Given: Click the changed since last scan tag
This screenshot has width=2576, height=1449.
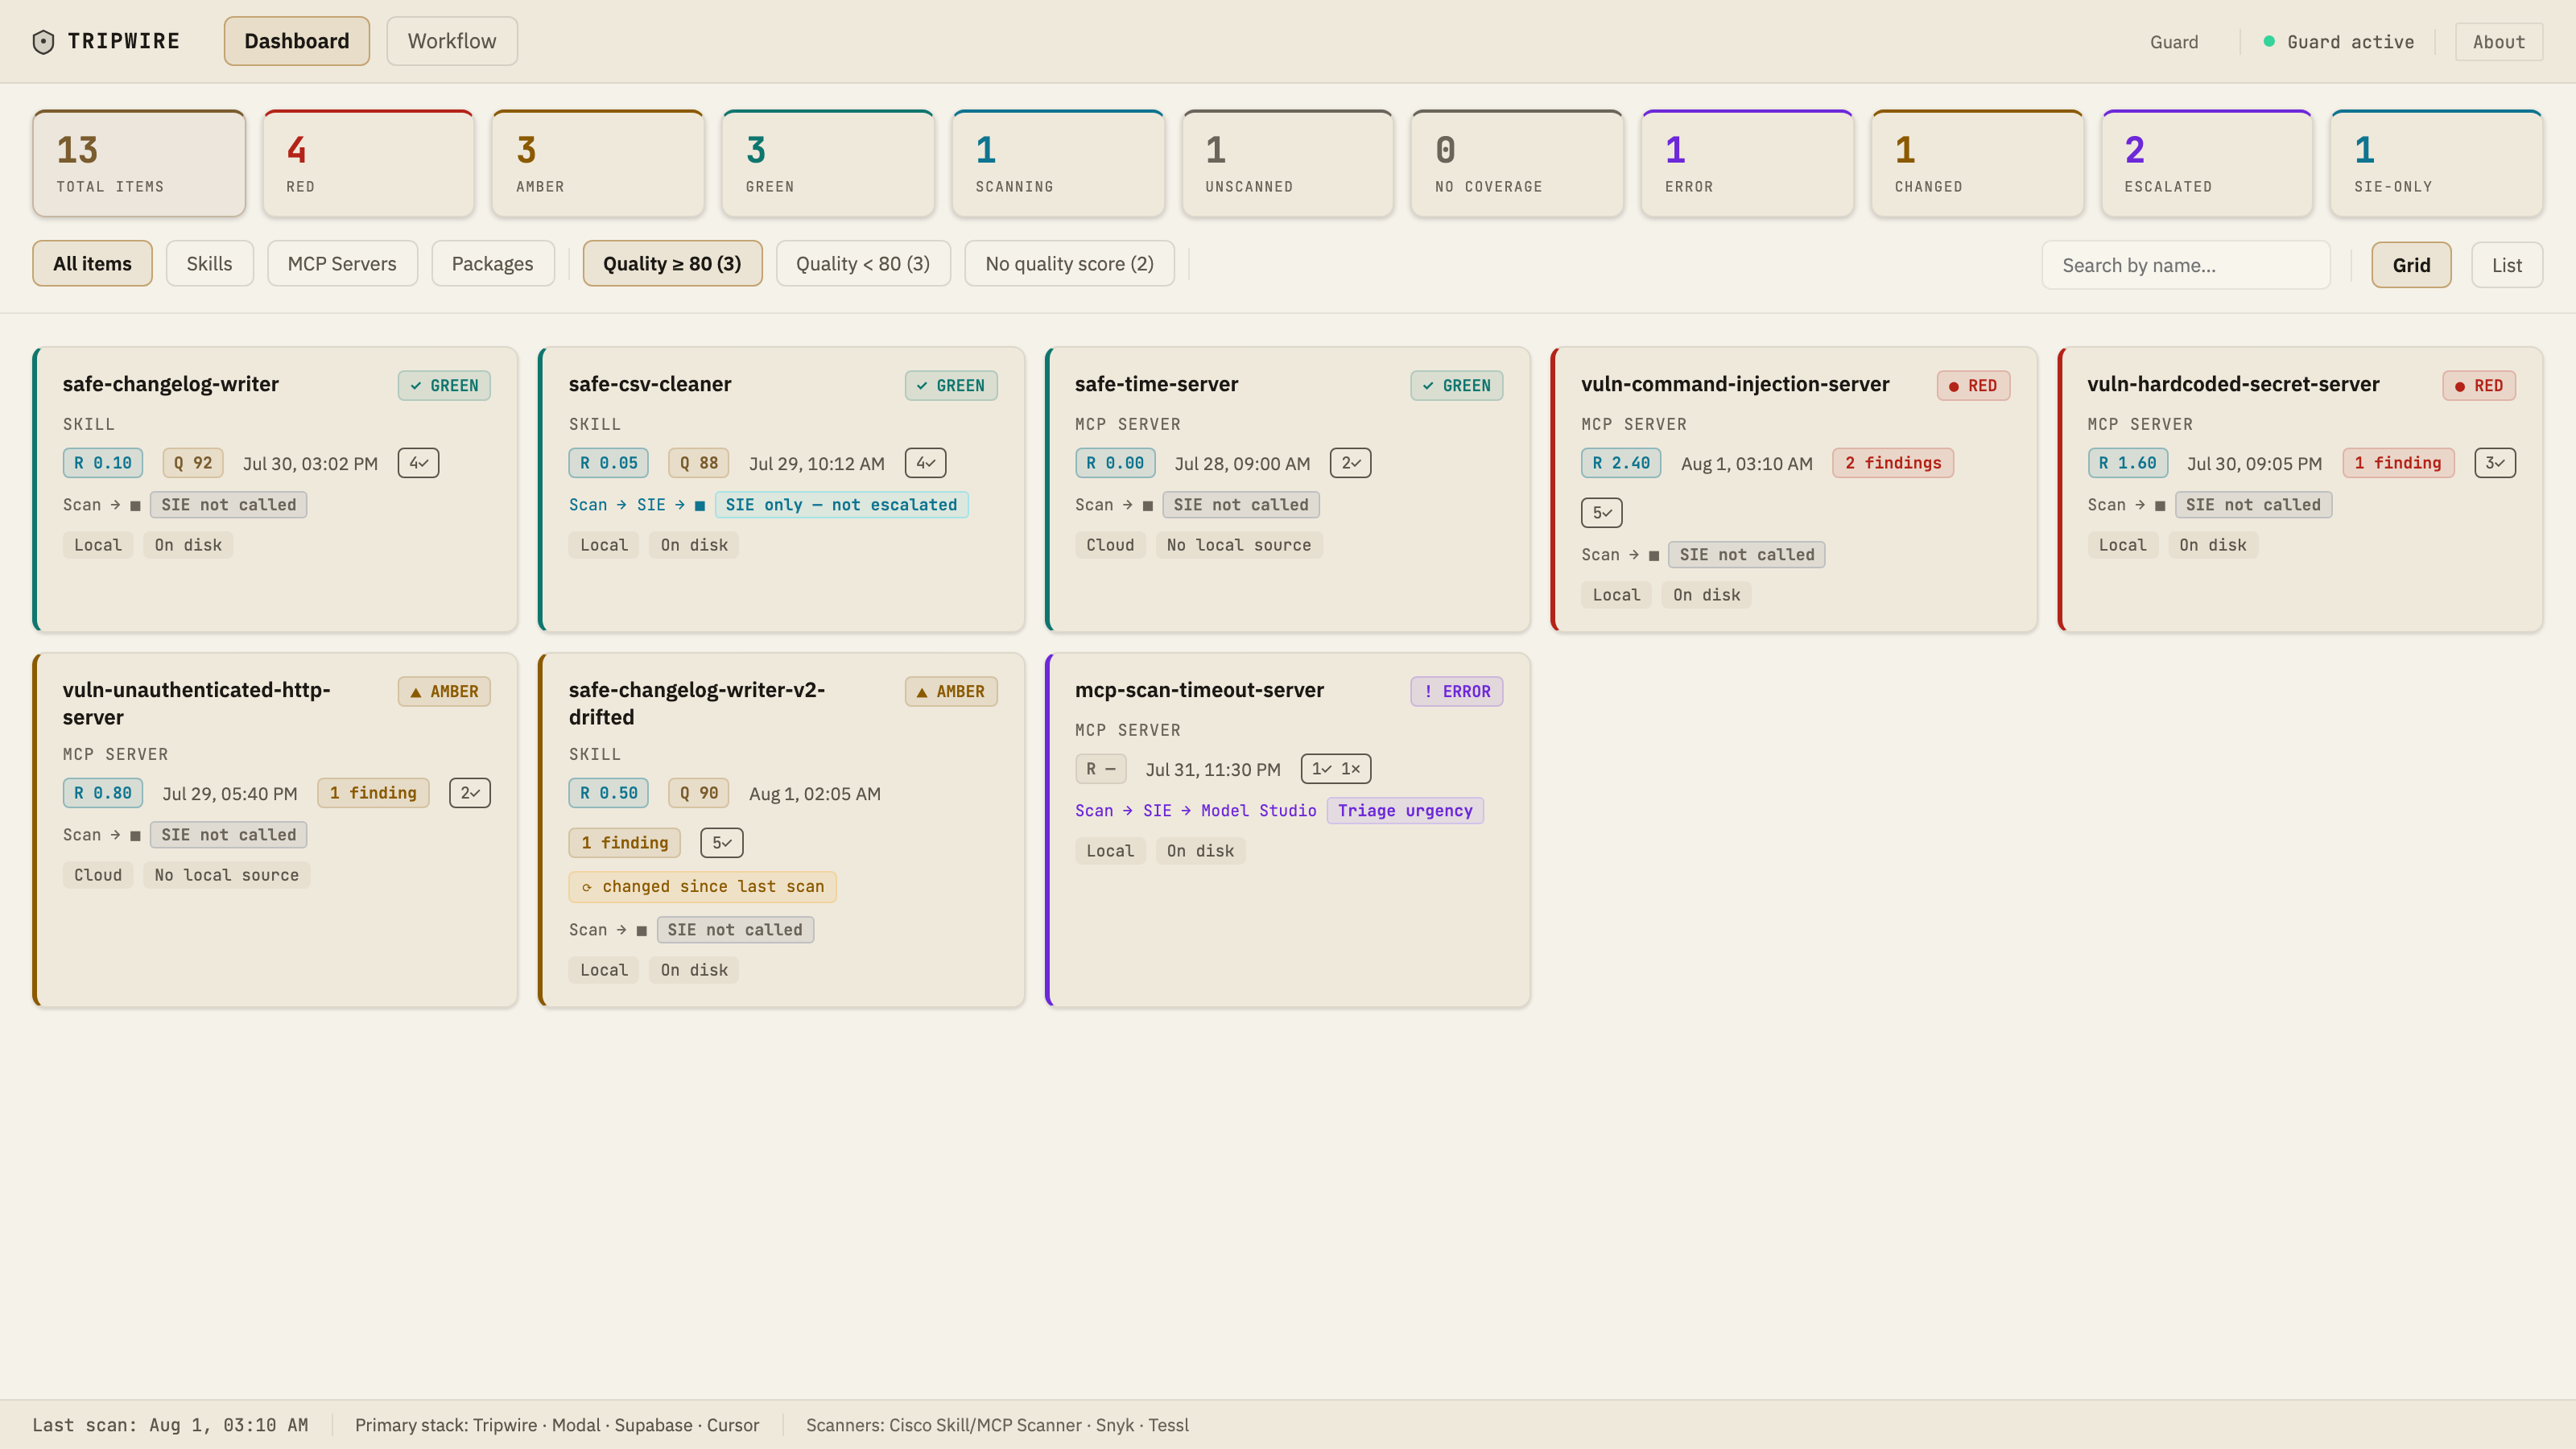Looking at the screenshot, I should [703, 887].
